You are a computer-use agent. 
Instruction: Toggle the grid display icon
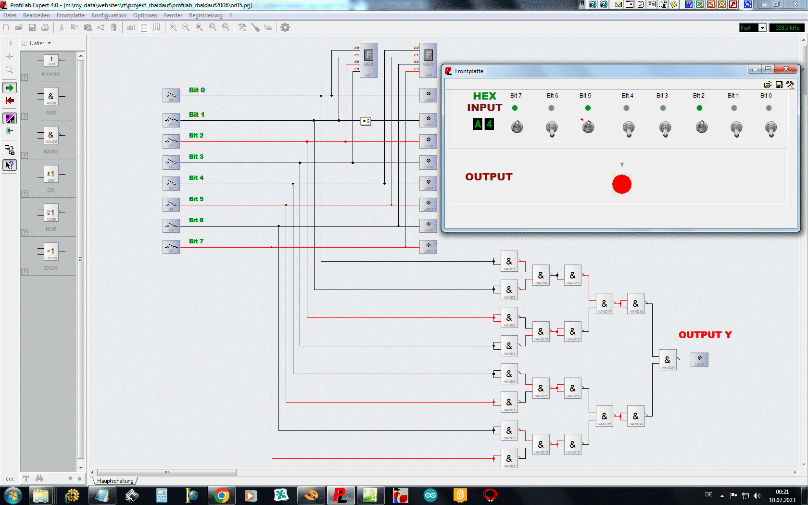tap(144, 27)
